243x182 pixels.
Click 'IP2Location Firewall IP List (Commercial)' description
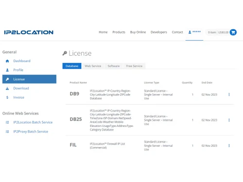pos(107,146)
